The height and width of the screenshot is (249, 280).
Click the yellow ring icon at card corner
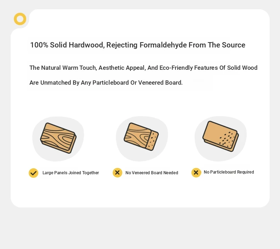point(20,19)
